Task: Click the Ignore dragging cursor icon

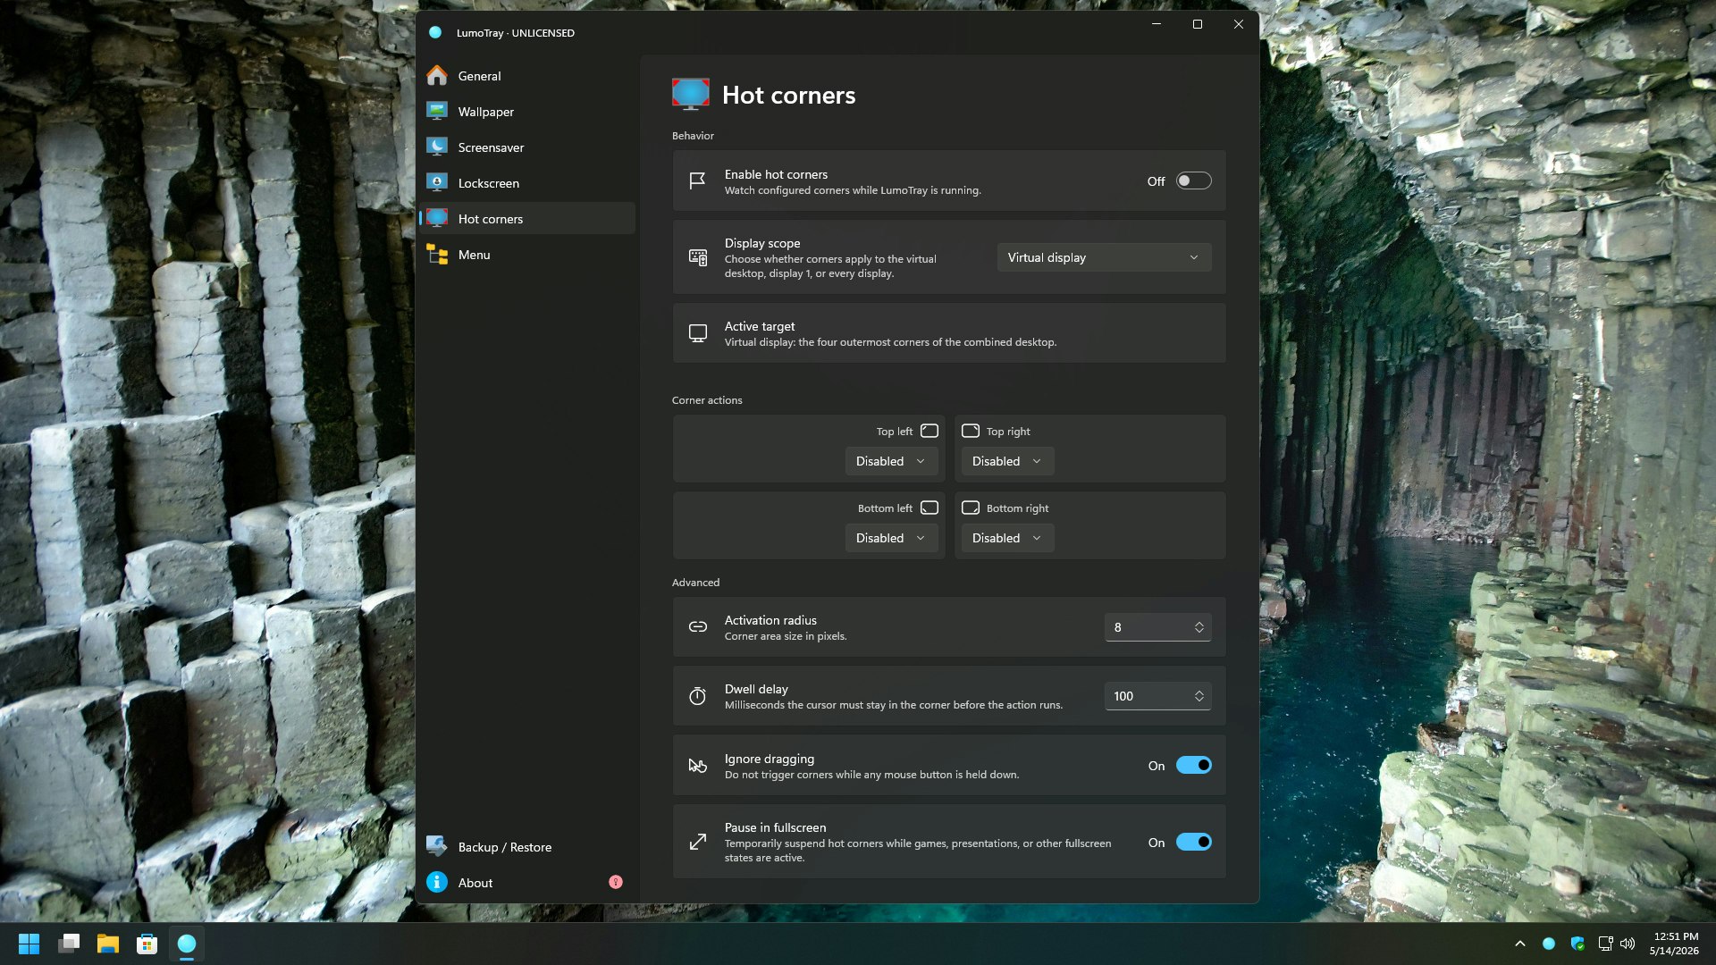Action: pyautogui.click(x=698, y=766)
